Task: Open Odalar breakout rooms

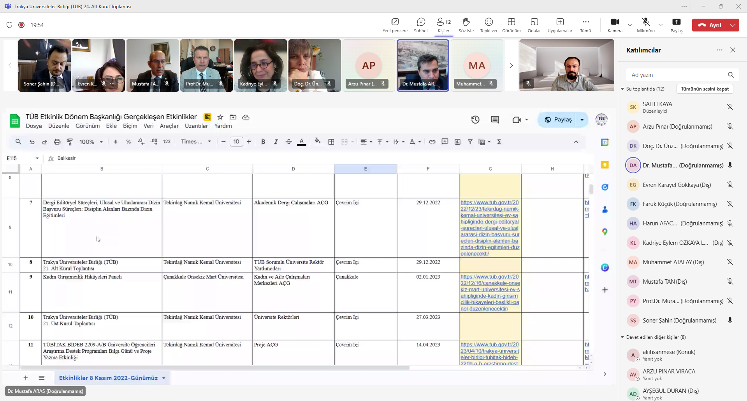Action: tap(534, 25)
